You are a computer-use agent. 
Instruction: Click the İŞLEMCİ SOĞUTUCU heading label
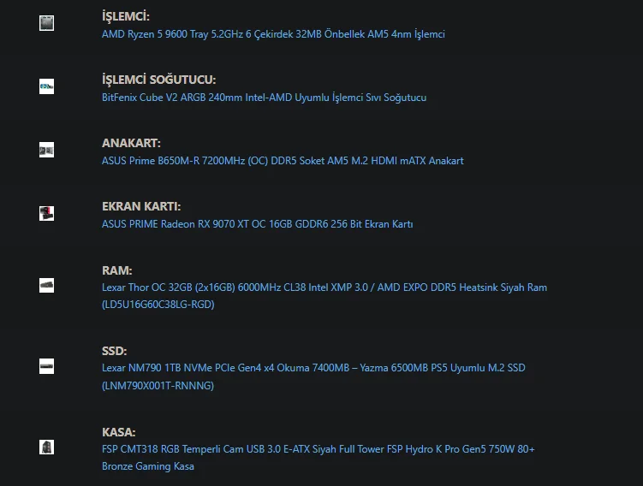pos(158,80)
